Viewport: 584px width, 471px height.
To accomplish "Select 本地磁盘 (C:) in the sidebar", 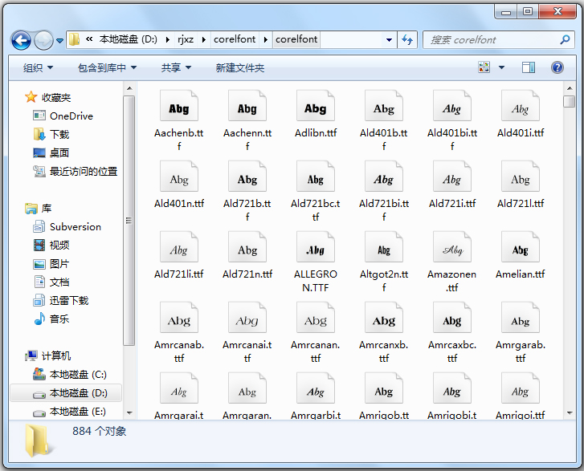I will point(77,374).
